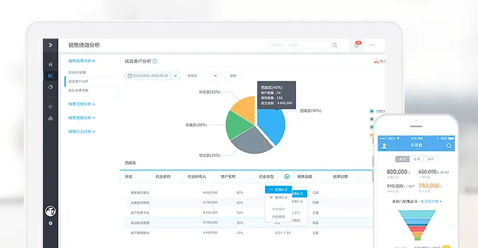Open the pie chart sidebar icon
478x248 pixels.
50,87
